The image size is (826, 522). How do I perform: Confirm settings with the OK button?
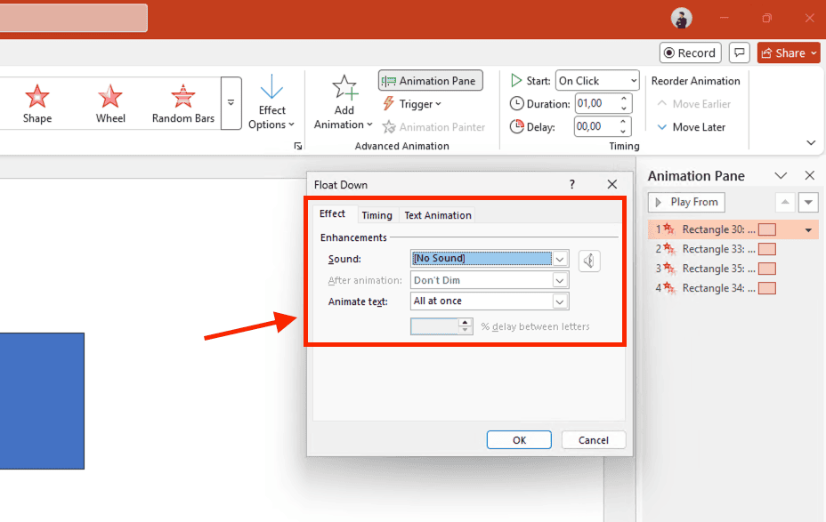(519, 439)
